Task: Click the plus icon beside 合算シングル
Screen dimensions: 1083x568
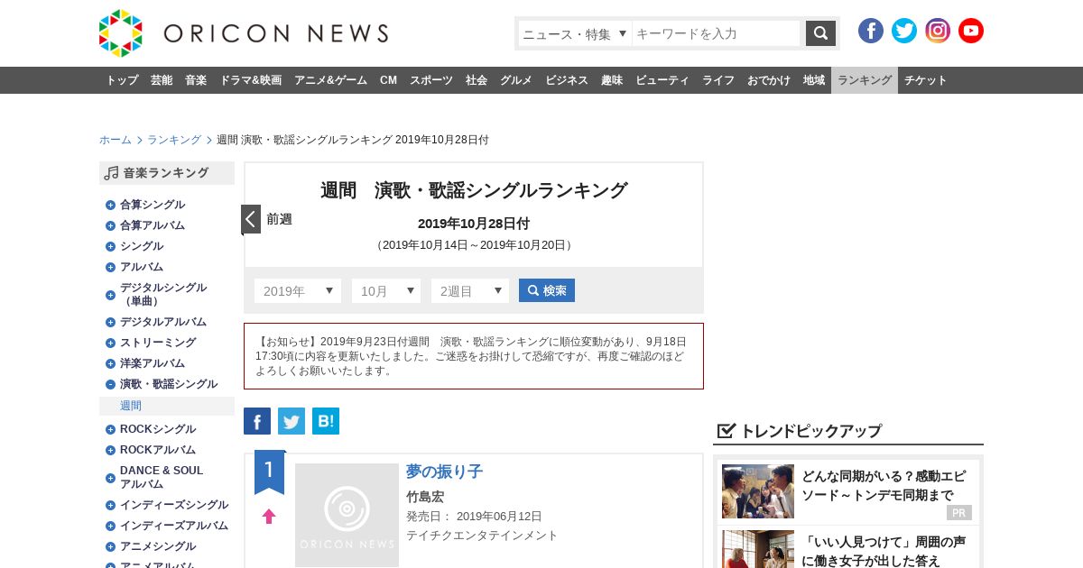Action: pos(110,205)
